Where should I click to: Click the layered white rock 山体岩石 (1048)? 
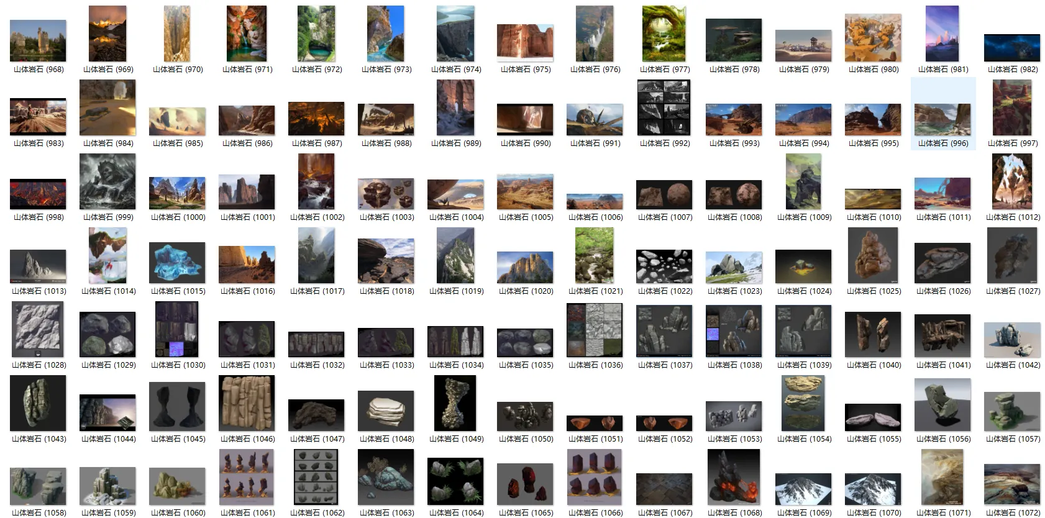386,411
